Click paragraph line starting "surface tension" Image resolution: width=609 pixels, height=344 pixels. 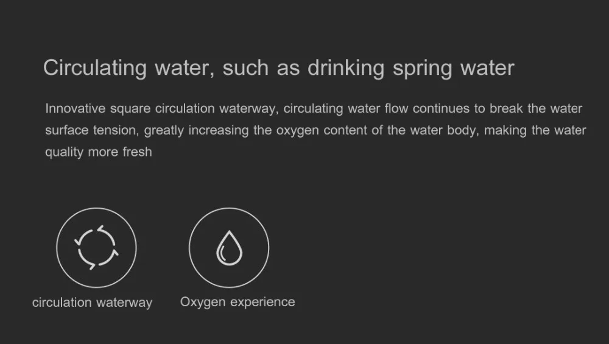click(x=315, y=130)
